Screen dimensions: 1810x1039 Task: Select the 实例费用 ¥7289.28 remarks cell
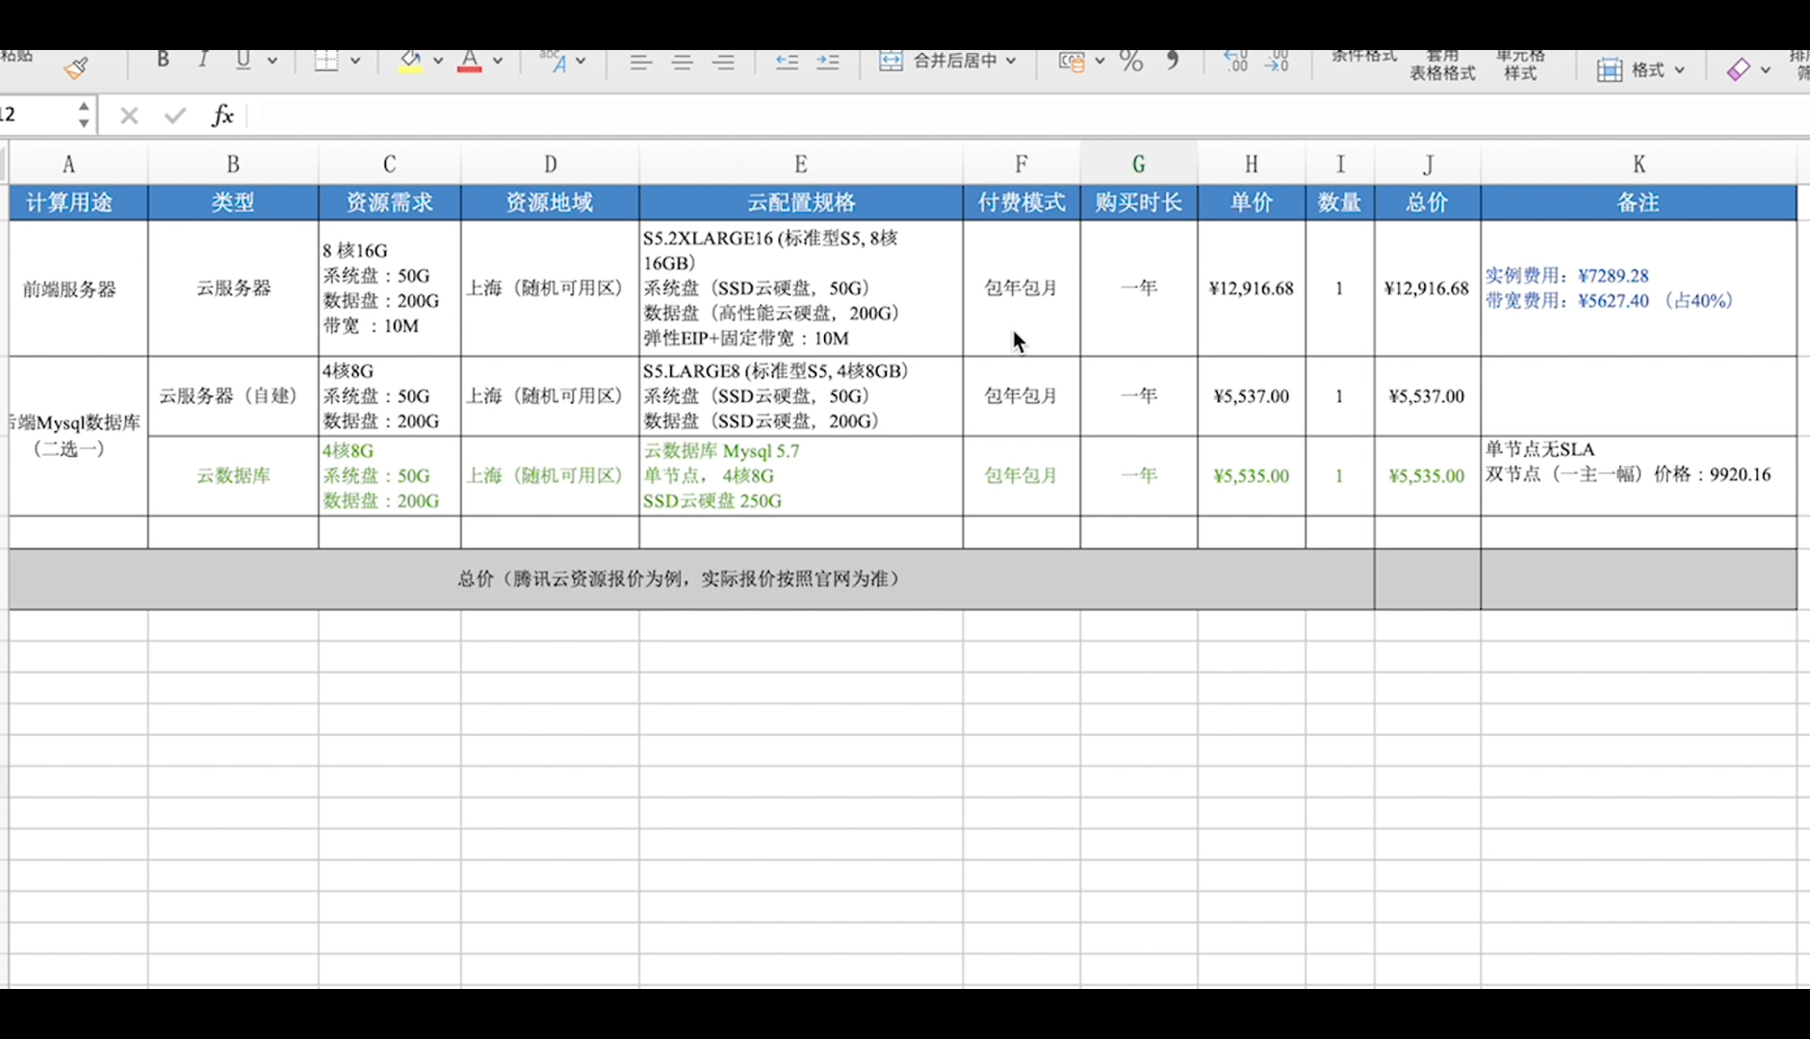point(1639,289)
